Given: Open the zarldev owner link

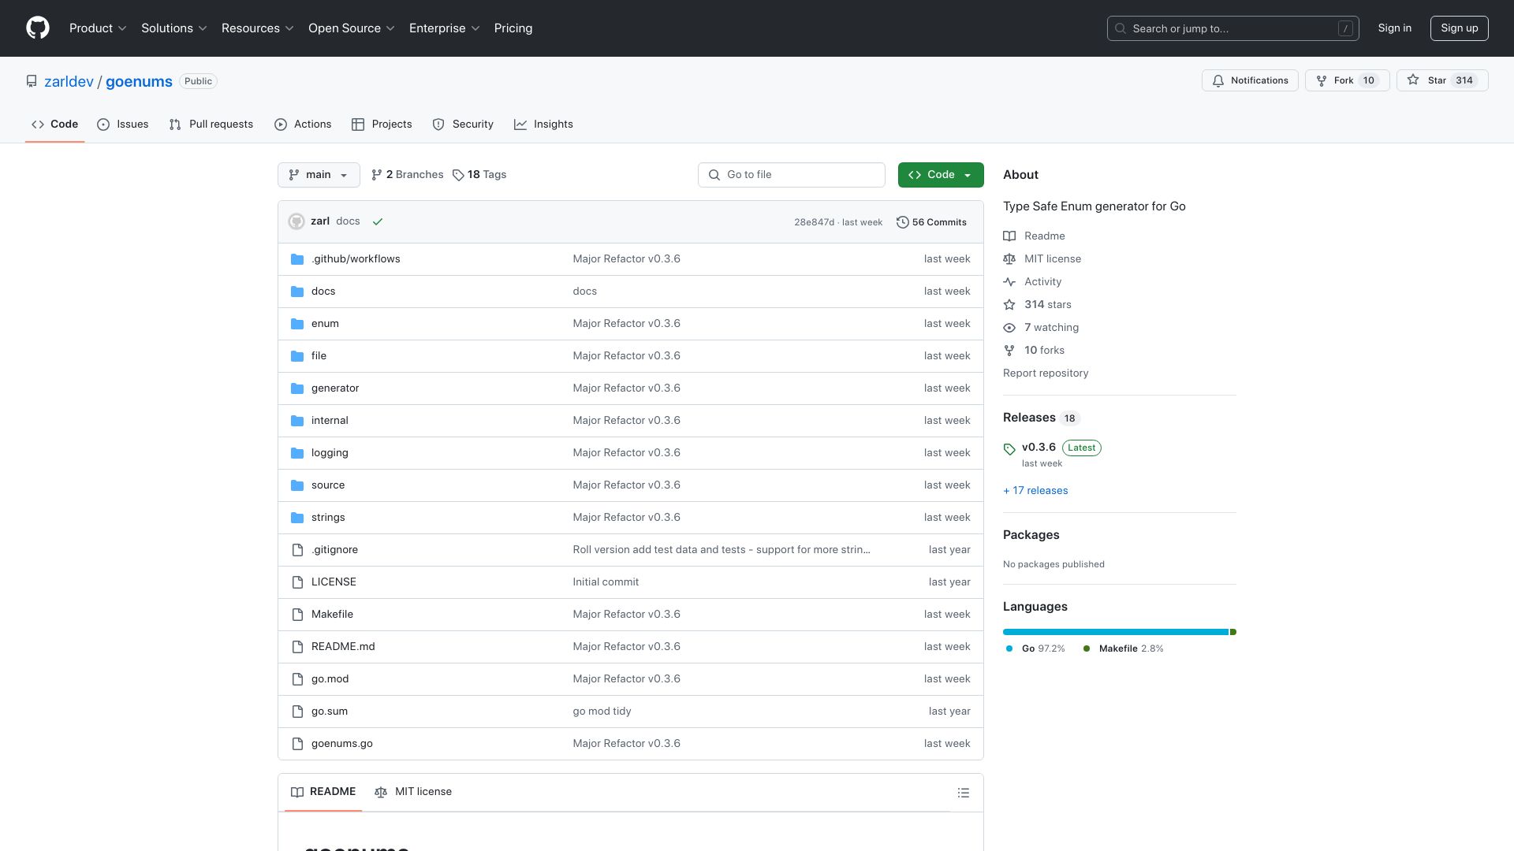Looking at the screenshot, I should click(x=69, y=81).
